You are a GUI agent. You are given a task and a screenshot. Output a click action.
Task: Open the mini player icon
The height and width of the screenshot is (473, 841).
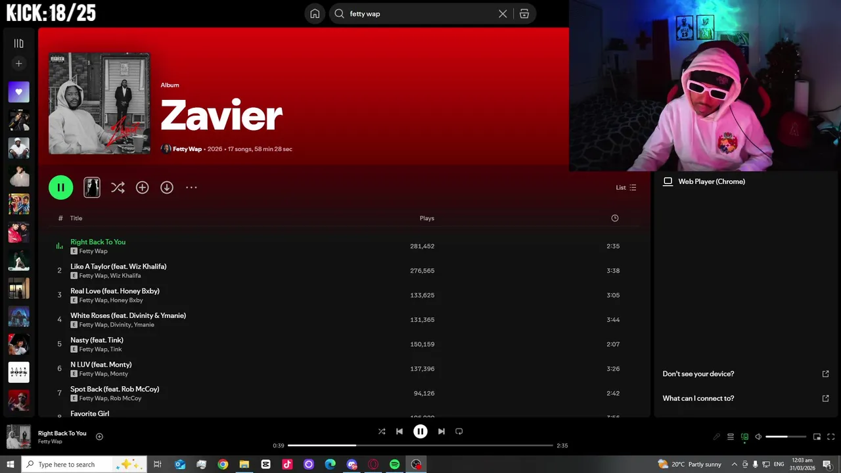817,437
